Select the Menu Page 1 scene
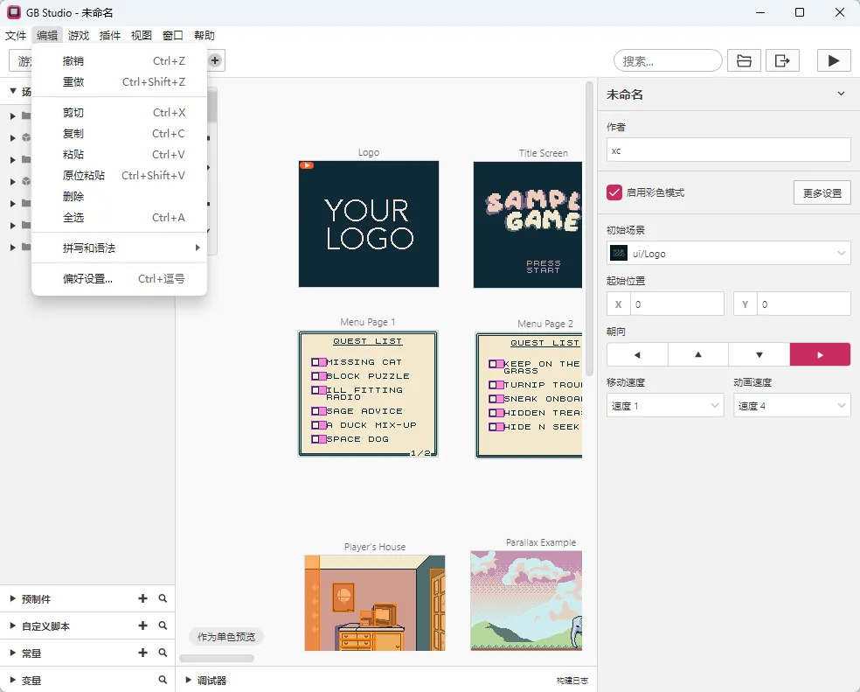The width and height of the screenshot is (860, 692). coord(367,393)
